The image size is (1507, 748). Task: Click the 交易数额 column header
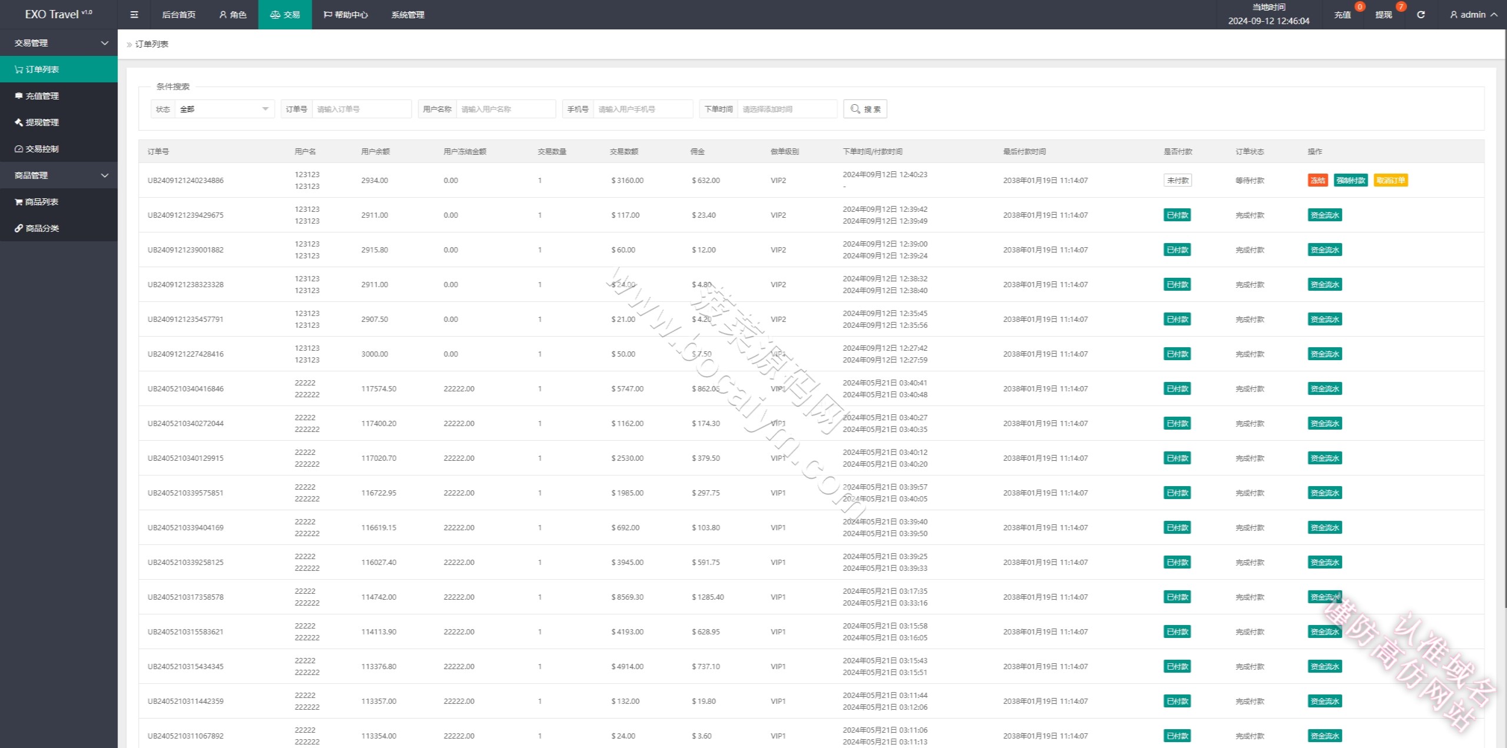624,152
